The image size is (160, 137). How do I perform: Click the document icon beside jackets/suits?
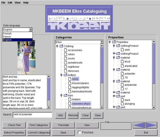pos(66,63)
